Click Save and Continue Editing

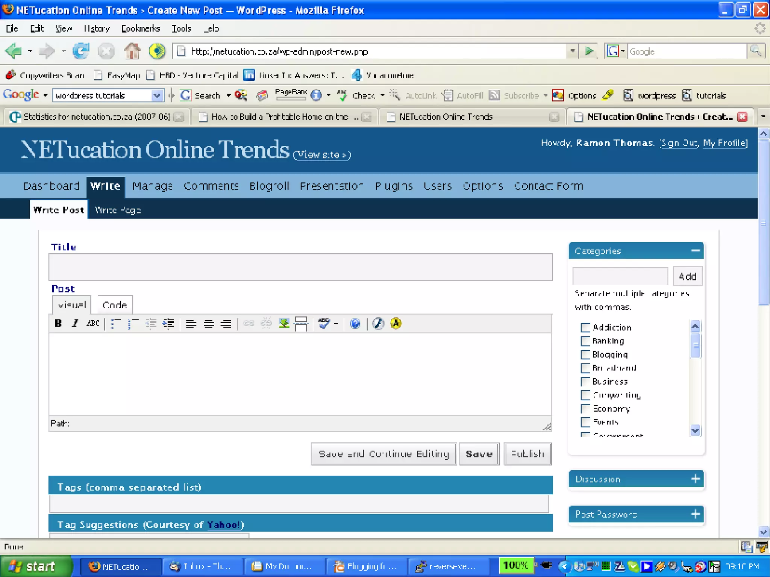point(383,454)
